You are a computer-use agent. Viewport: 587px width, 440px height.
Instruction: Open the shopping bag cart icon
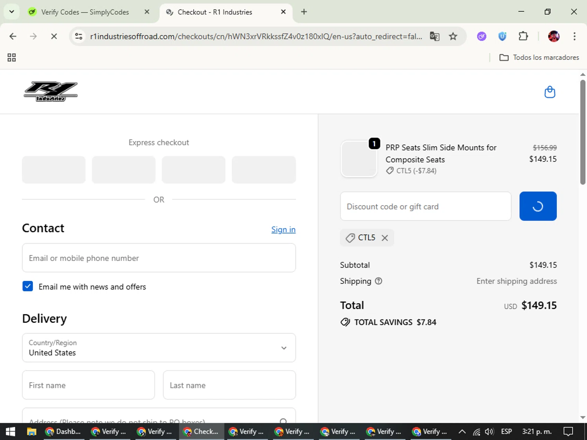(550, 92)
